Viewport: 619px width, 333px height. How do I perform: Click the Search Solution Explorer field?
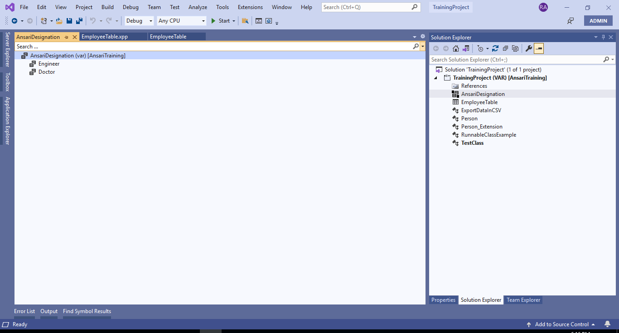click(x=516, y=60)
